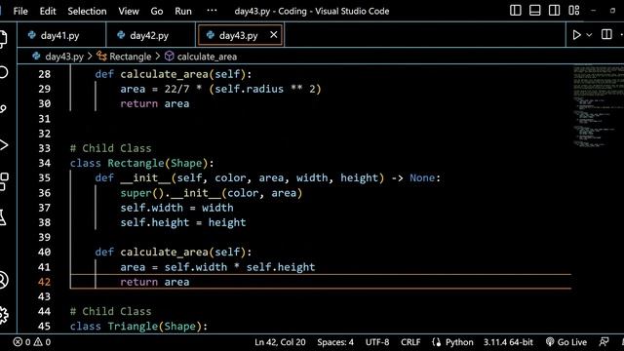The height and width of the screenshot is (351, 624).
Task: Click 'def calculate_area(self):' on line 28
Action: (x=174, y=74)
